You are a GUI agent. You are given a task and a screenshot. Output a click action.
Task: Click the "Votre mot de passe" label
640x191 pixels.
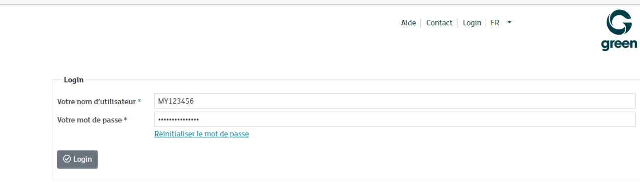click(x=90, y=119)
